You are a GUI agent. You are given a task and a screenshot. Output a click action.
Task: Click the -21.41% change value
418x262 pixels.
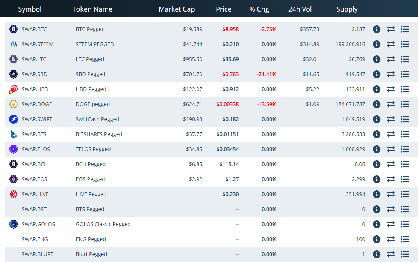(x=267, y=74)
